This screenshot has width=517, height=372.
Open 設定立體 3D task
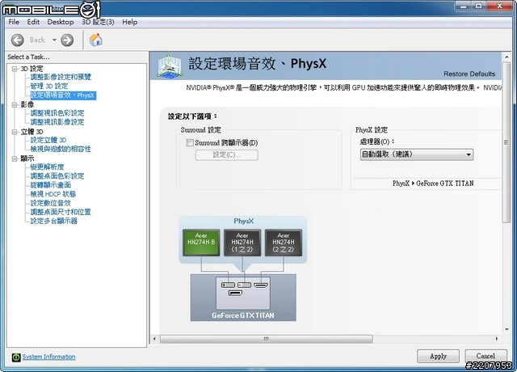[x=48, y=140]
